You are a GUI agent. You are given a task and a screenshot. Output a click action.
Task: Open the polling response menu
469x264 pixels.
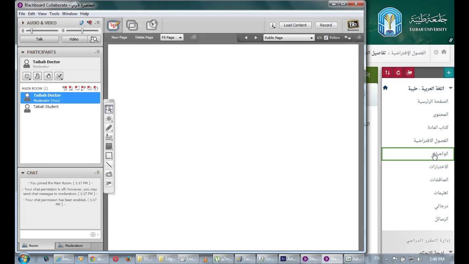[x=59, y=76]
